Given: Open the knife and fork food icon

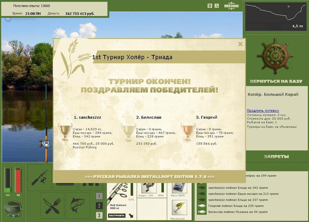Looking at the screenshot, I should pos(52,206).
